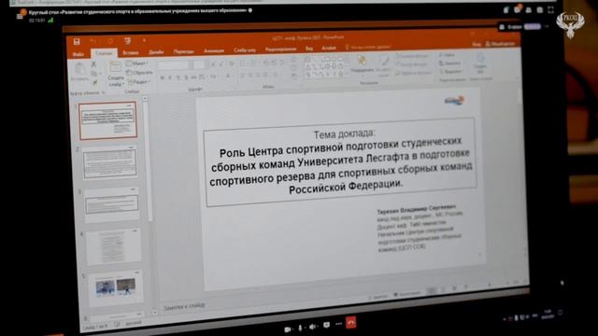Click Создать слайд new slide button
Viewport: 598px width, 336px height.
tap(115, 74)
